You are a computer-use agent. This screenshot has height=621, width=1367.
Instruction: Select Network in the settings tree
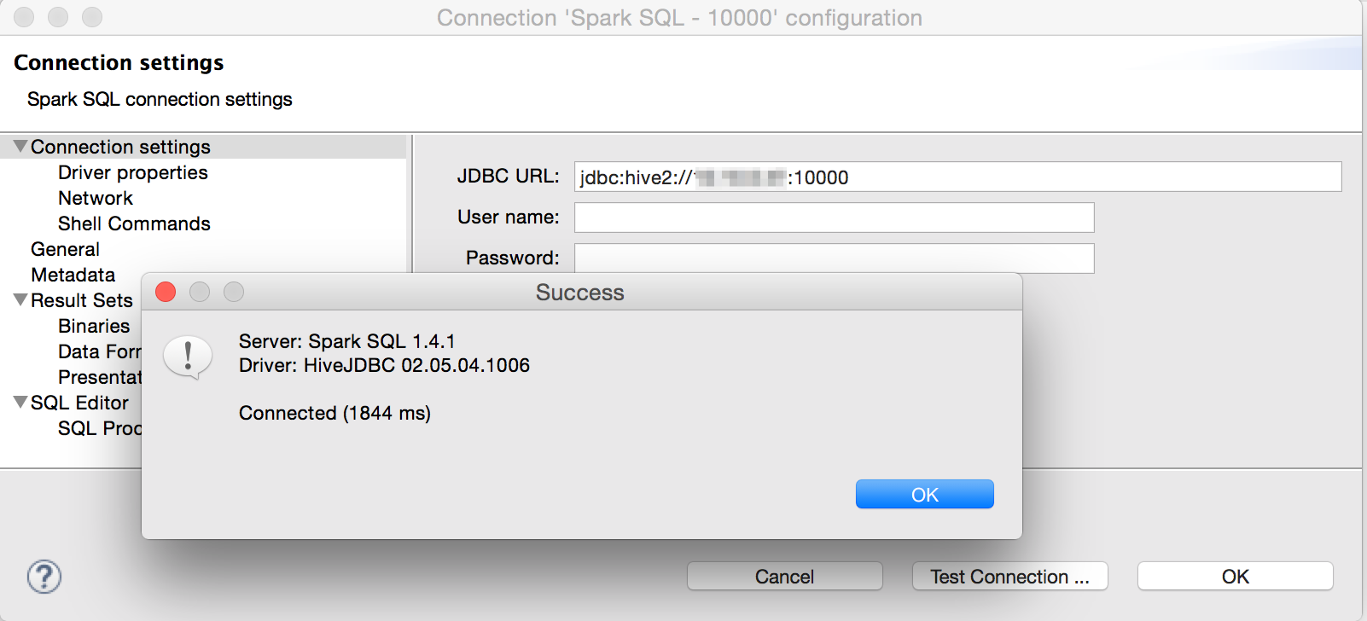[x=96, y=198]
